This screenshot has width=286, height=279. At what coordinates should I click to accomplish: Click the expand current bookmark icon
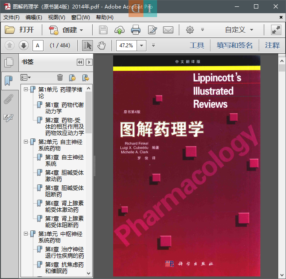click(x=85, y=78)
